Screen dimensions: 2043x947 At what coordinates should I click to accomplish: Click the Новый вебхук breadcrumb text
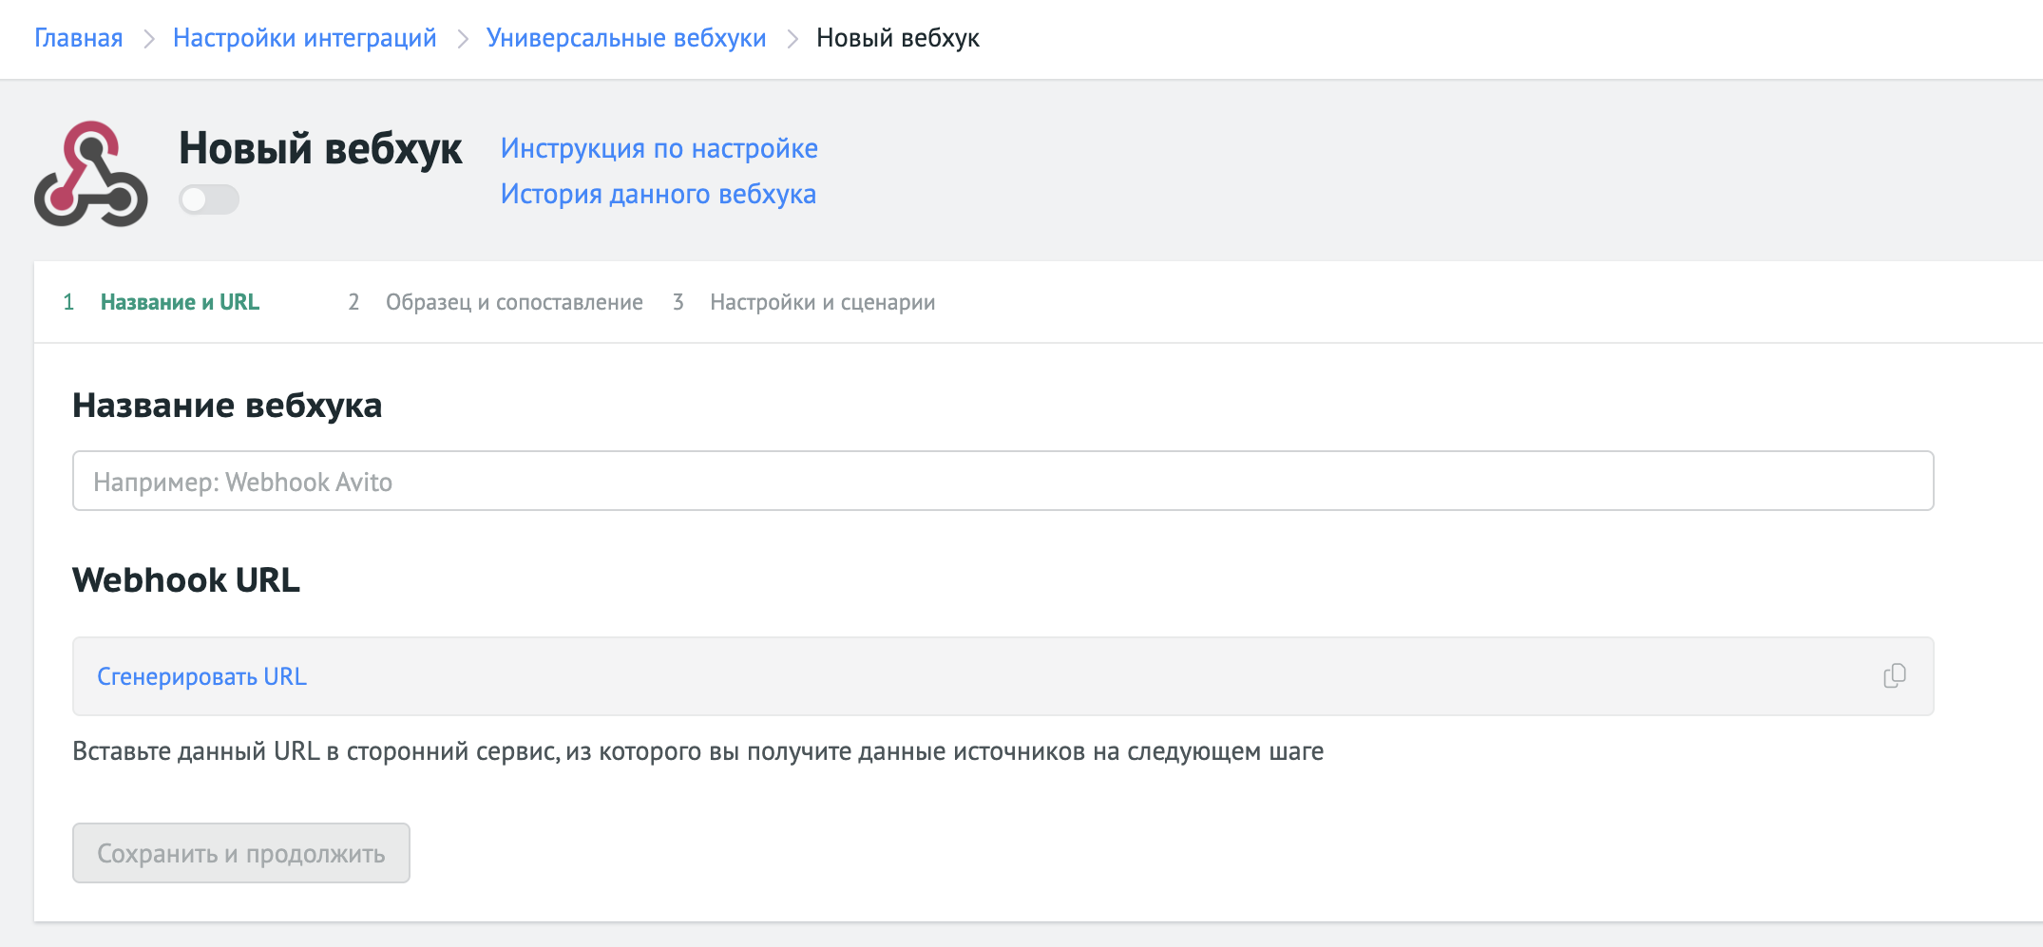[x=898, y=38]
